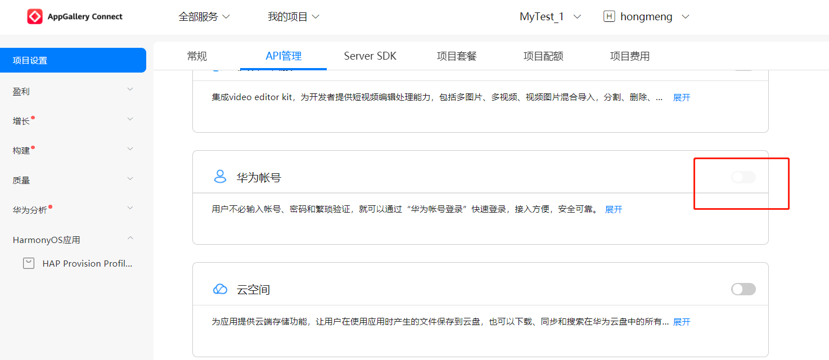Viewport: 829px width, 360px height.
Task: Click the H avatar icon beside hongmeng
Action: click(609, 17)
